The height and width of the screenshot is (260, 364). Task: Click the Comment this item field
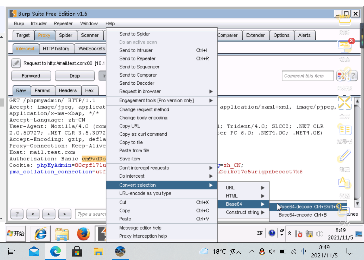308,76
